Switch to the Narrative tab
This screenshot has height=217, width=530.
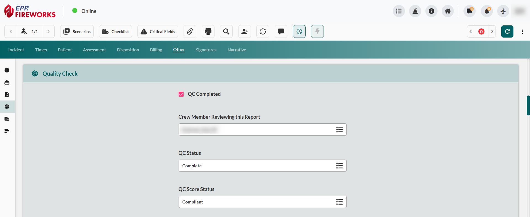click(237, 50)
